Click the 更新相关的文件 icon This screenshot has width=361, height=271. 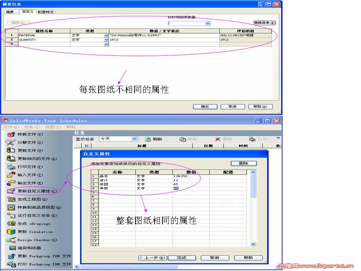click(11, 158)
